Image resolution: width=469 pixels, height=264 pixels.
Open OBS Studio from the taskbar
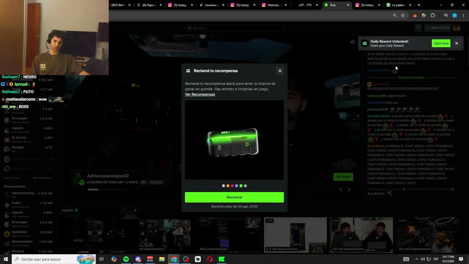pos(186,259)
